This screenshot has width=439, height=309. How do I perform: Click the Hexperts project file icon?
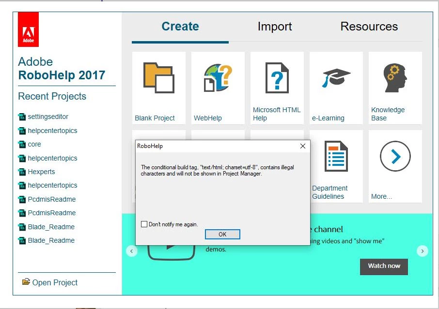pos(22,172)
